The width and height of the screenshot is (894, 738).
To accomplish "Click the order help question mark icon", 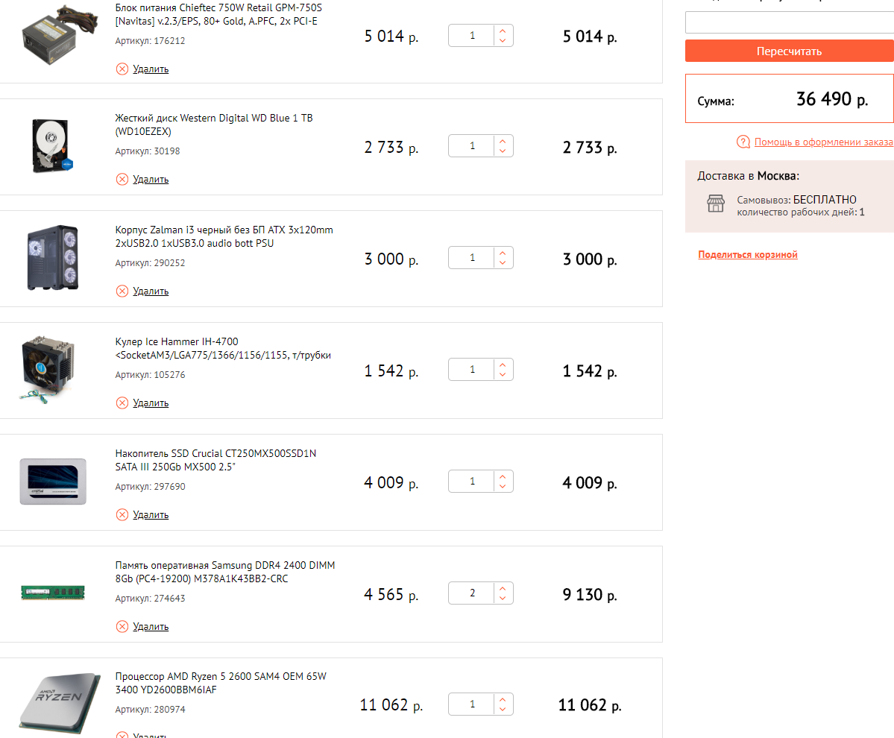I will click(743, 142).
